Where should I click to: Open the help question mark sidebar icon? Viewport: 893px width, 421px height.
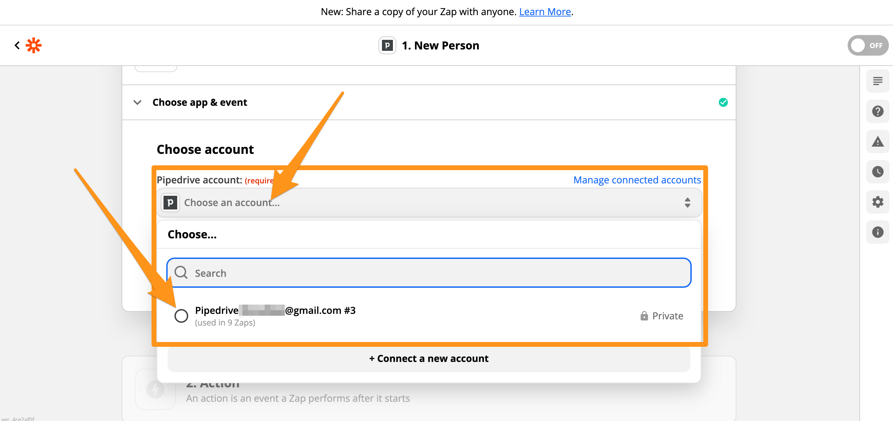coord(878,111)
